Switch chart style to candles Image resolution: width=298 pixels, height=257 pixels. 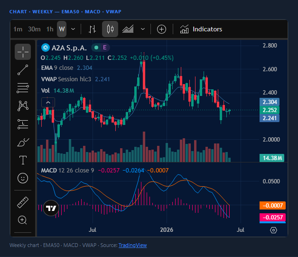click(x=110, y=29)
